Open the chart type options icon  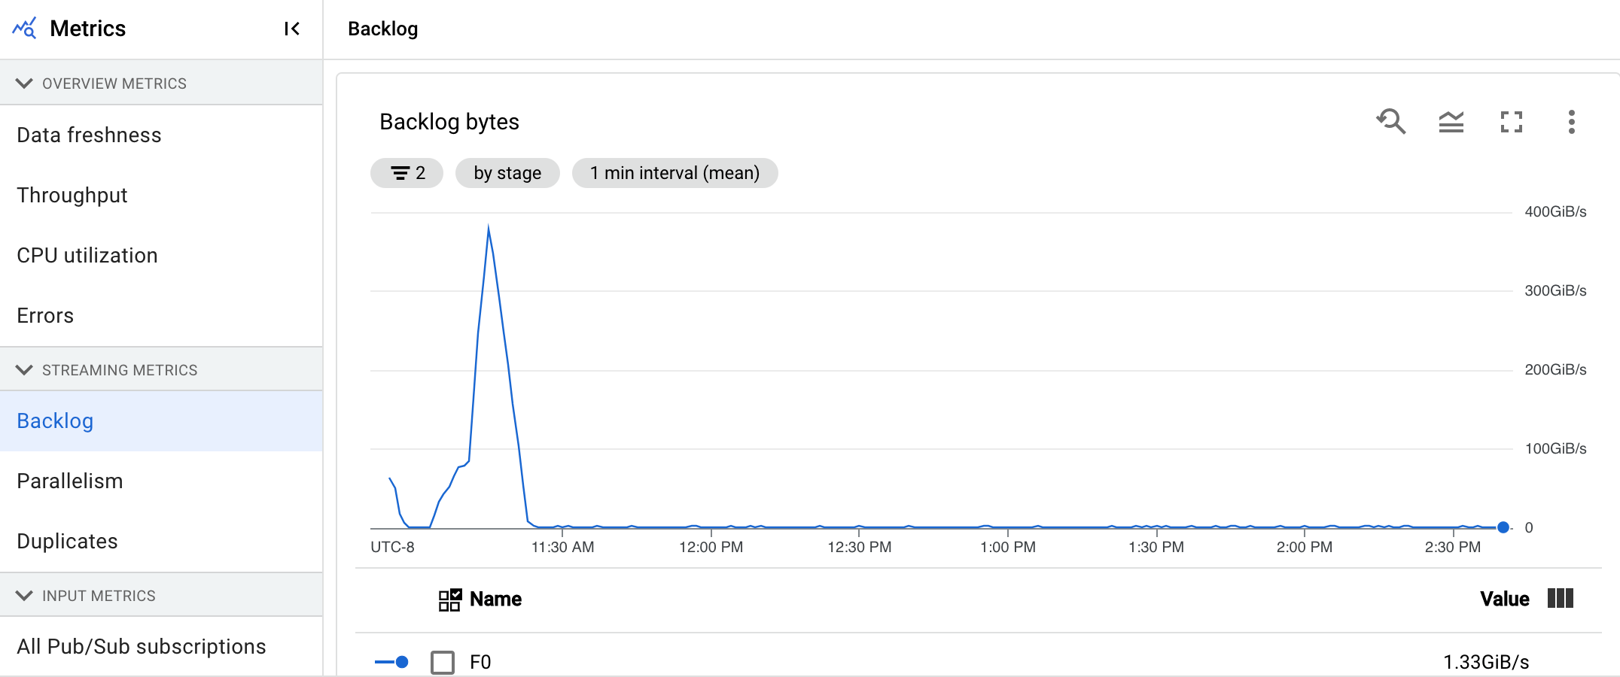click(x=1451, y=122)
